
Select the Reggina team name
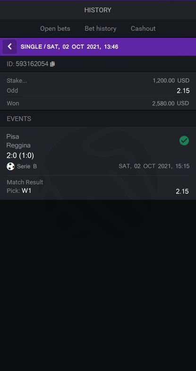pos(18,145)
